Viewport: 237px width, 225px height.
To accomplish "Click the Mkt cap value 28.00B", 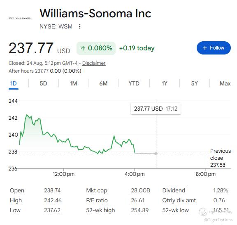I will click(x=140, y=190).
